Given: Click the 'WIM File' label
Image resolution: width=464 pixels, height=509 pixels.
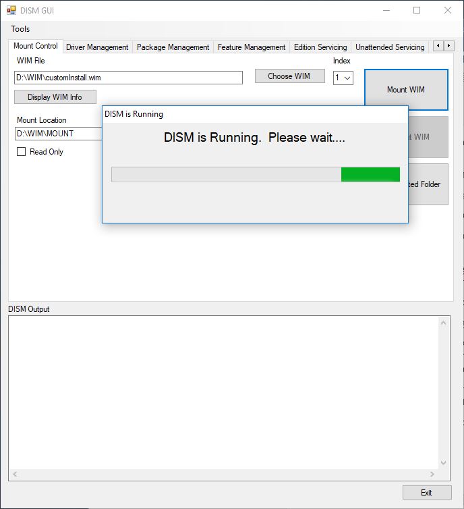Looking at the screenshot, I should click(31, 61).
